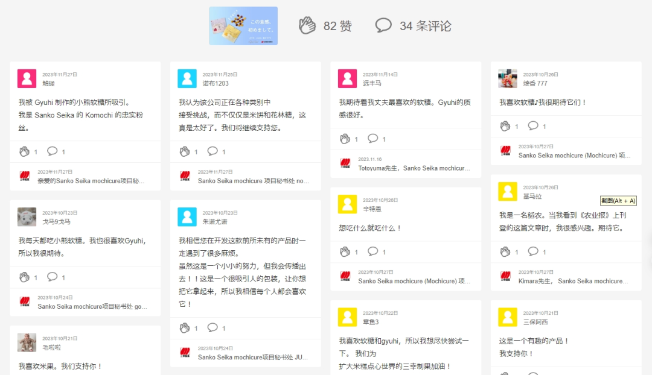Click the speech bubble icon beside 34 条评论
Screen dimensions: 652x375
pyautogui.click(x=383, y=25)
